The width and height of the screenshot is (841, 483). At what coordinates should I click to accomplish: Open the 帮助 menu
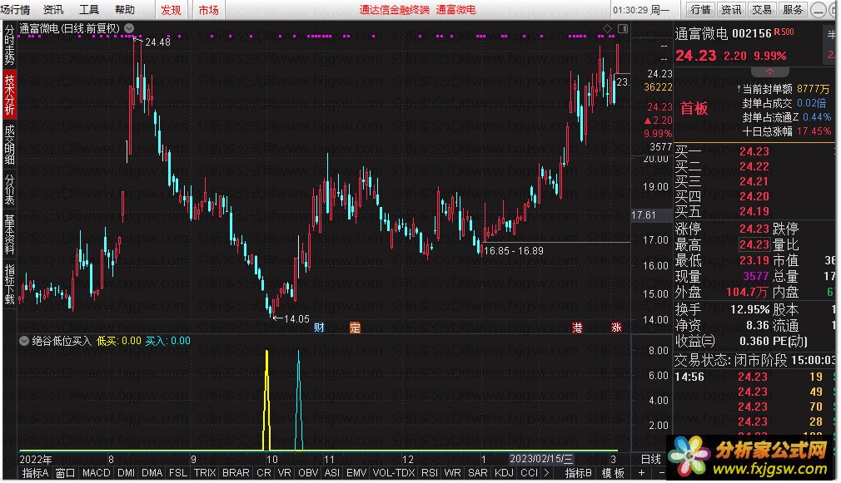click(124, 10)
